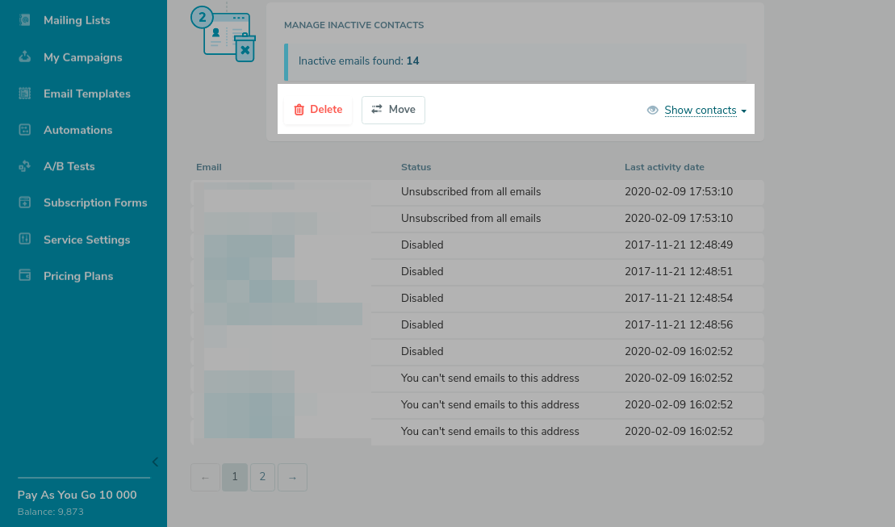Click the eye icon beside Show contacts
This screenshot has height=527, width=895.
point(652,110)
